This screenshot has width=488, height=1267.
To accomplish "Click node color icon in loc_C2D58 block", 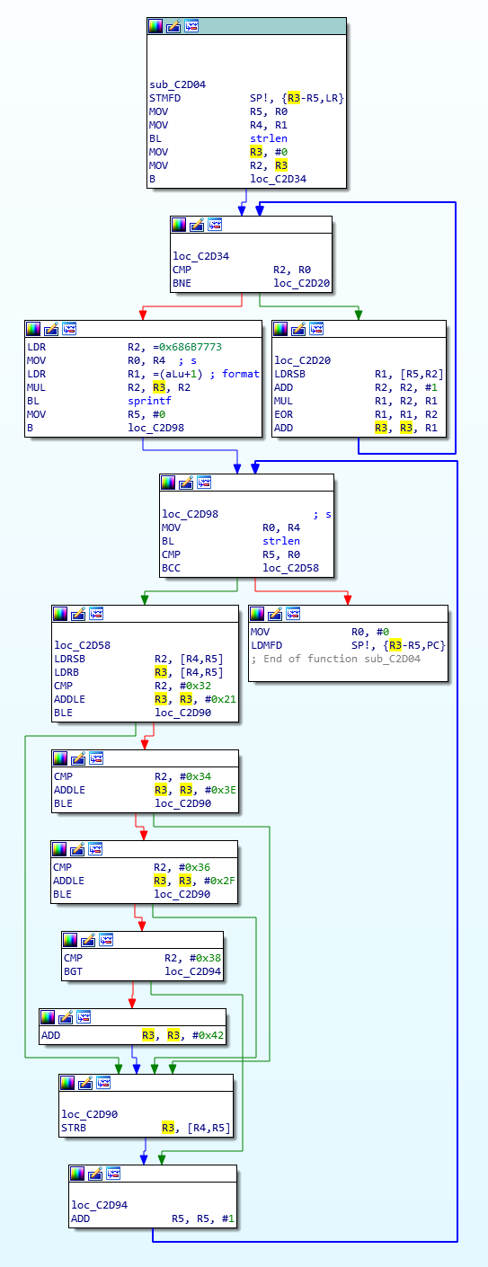I will click(x=61, y=614).
